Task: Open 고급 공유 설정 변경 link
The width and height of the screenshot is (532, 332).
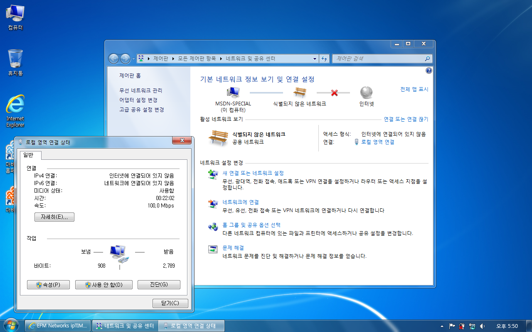Action: pos(142,110)
